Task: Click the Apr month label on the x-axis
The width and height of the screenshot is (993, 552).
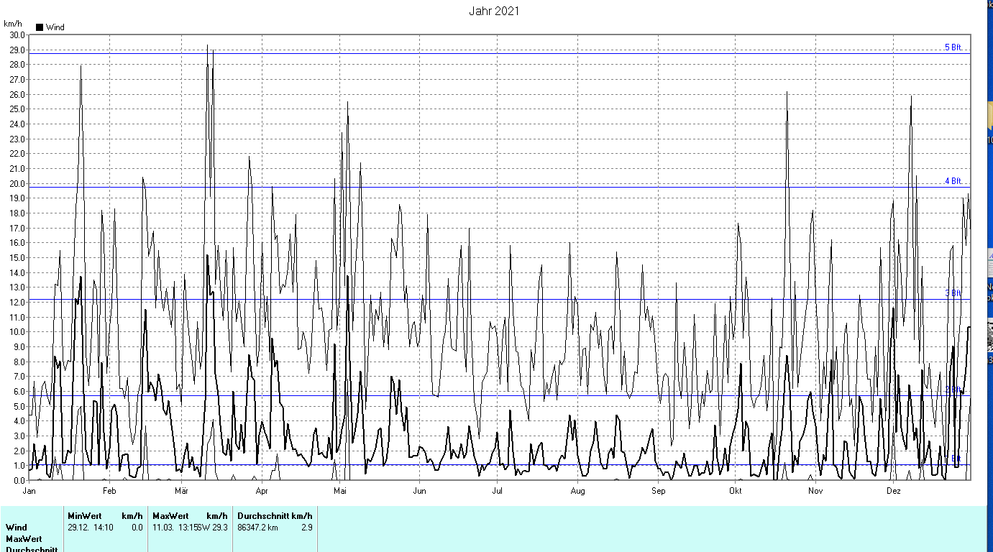Action: 261,492
